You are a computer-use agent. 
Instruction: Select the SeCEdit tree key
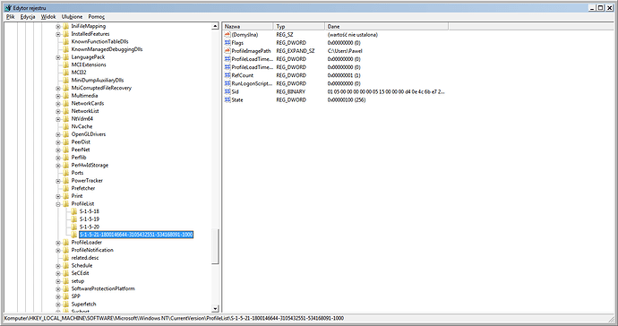[80, 273]
